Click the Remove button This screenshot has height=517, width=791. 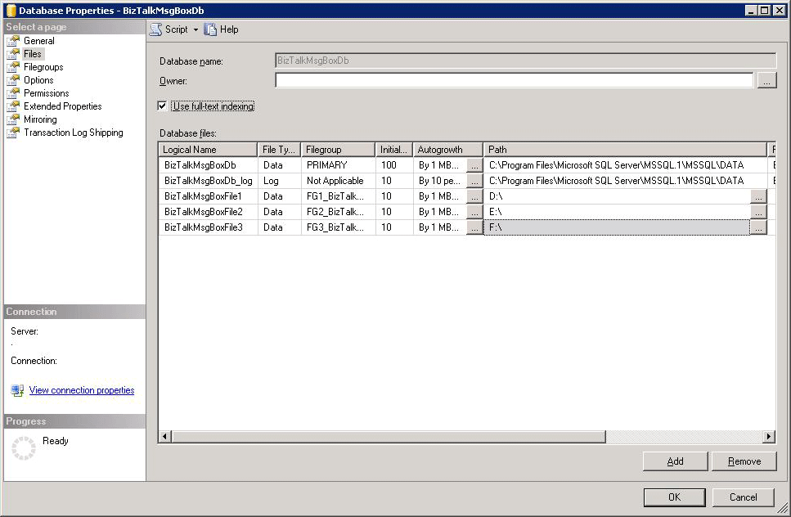[x=743, y=461]
